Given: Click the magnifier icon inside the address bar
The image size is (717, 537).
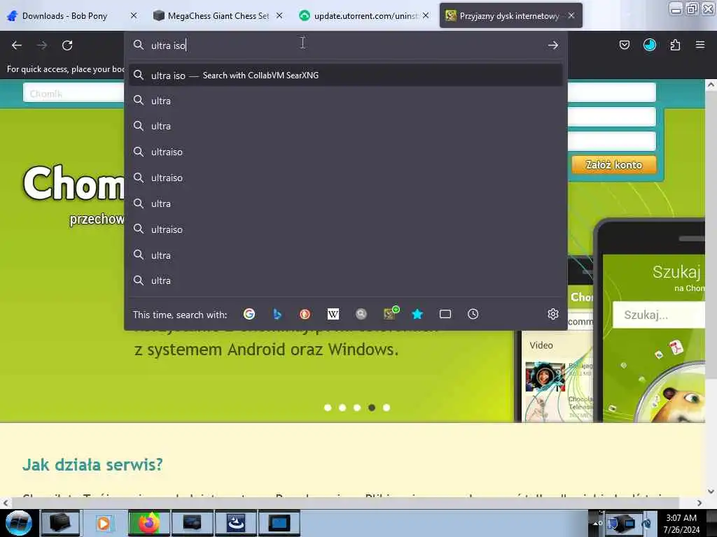Looking at the screenshot, I should coord(138,45).
